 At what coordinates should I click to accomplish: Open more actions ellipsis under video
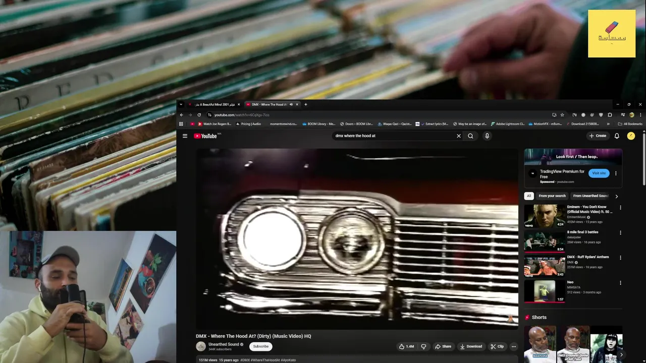pyautogui.click(x=514, y=346)
